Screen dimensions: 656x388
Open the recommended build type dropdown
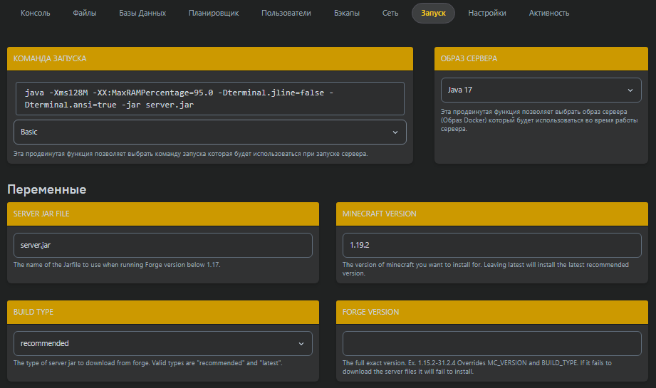pos(162,343)
